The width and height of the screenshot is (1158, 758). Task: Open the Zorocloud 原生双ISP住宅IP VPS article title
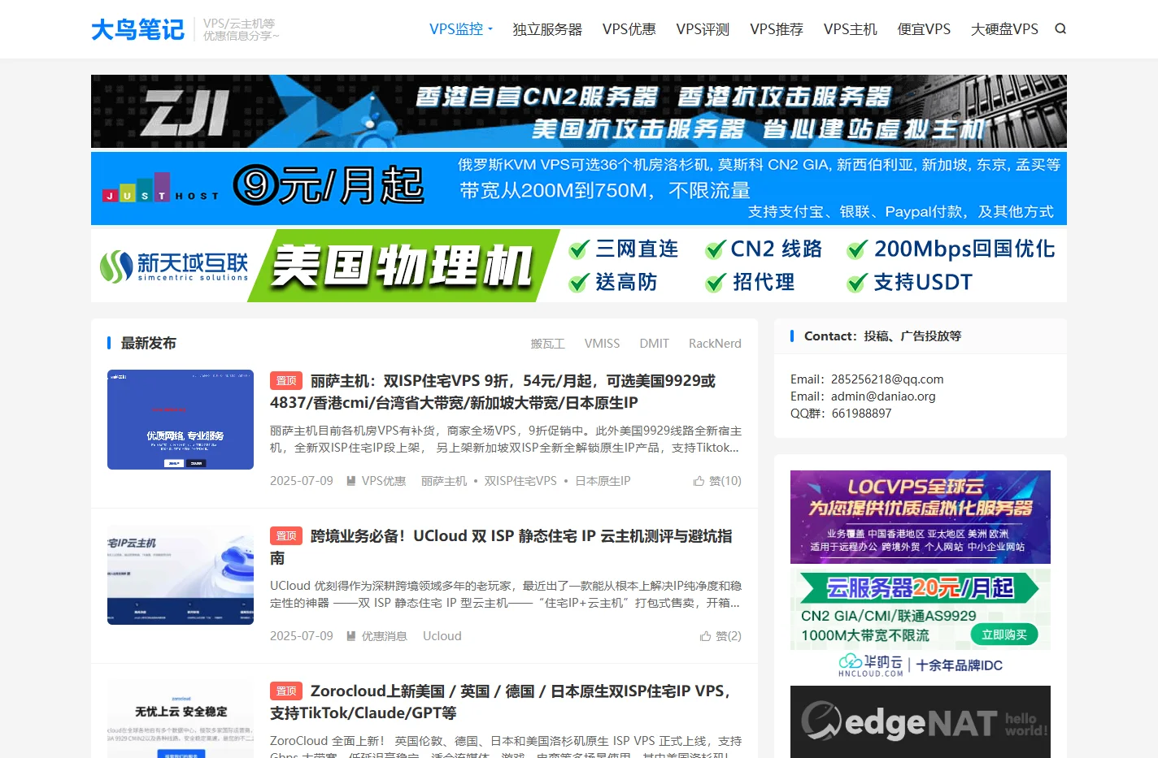click(500, 702)
